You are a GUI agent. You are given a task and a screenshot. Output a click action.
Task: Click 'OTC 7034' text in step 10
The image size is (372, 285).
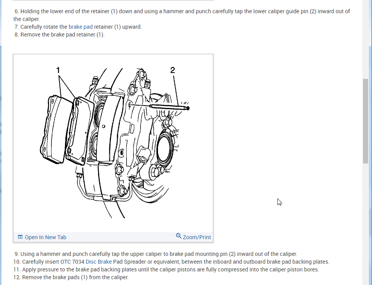click(72, 262)
